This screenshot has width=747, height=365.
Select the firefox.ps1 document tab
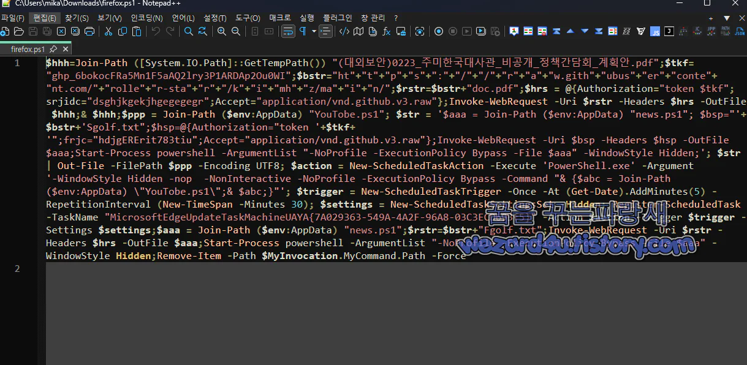tap(28, 49)
